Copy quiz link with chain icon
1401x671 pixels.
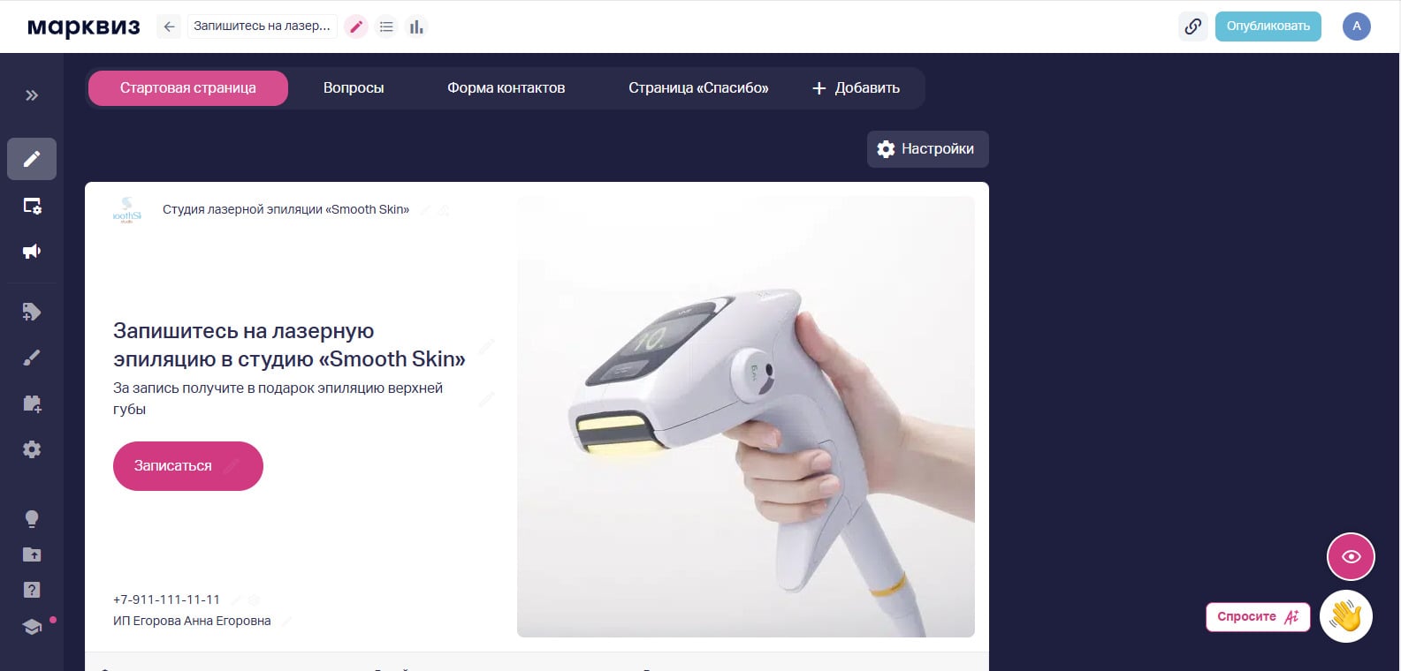point(1193,26)
